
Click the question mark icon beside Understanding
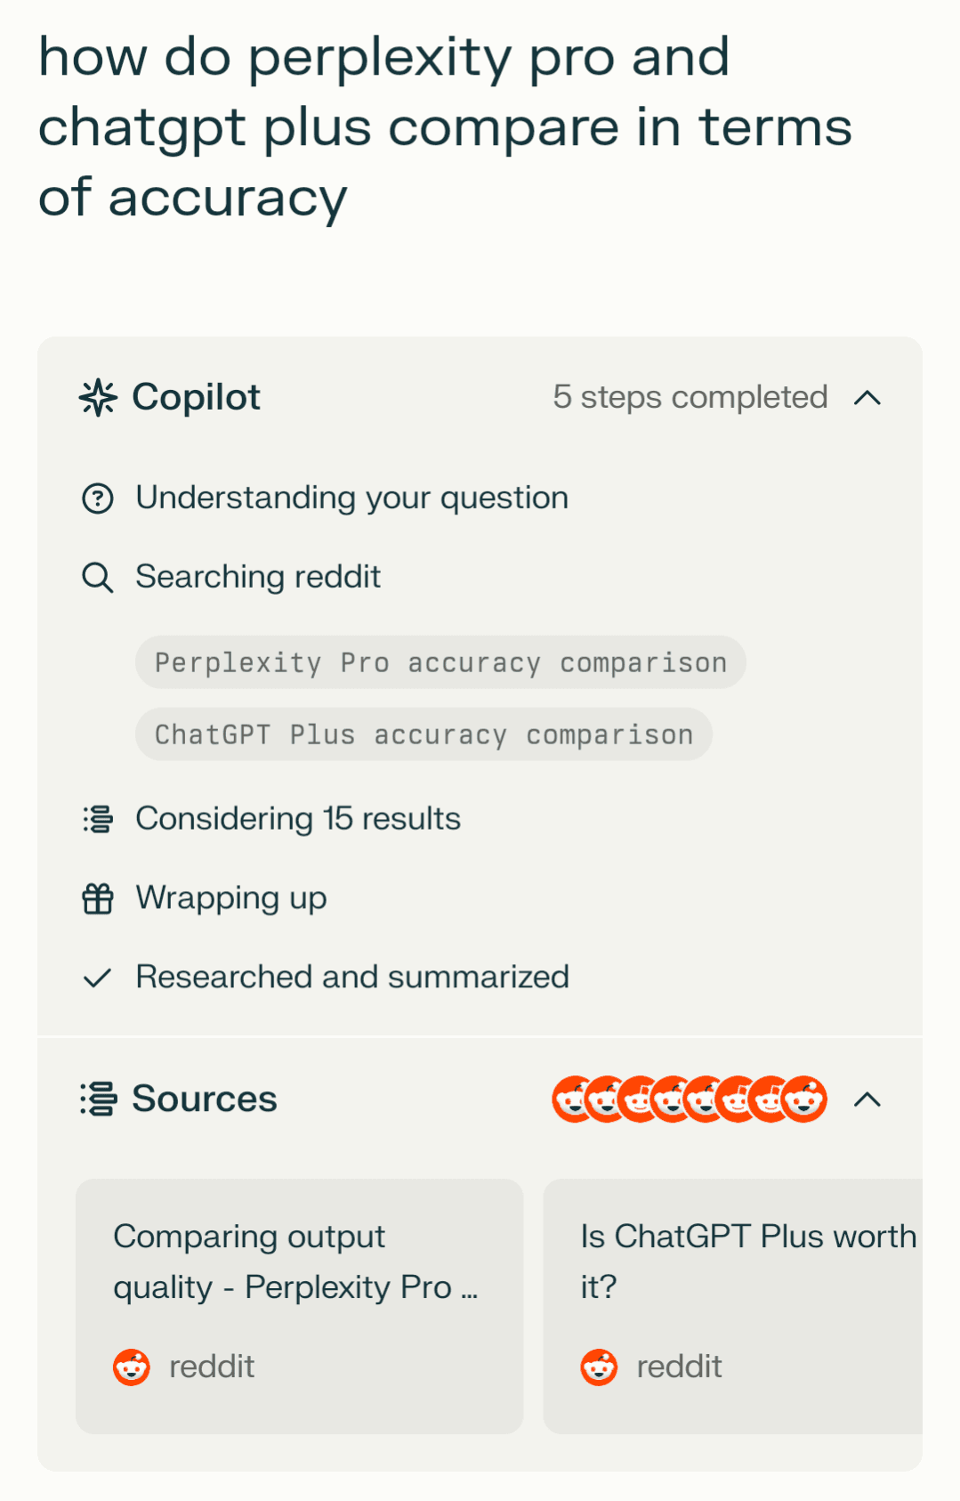[x=97, y=499]
